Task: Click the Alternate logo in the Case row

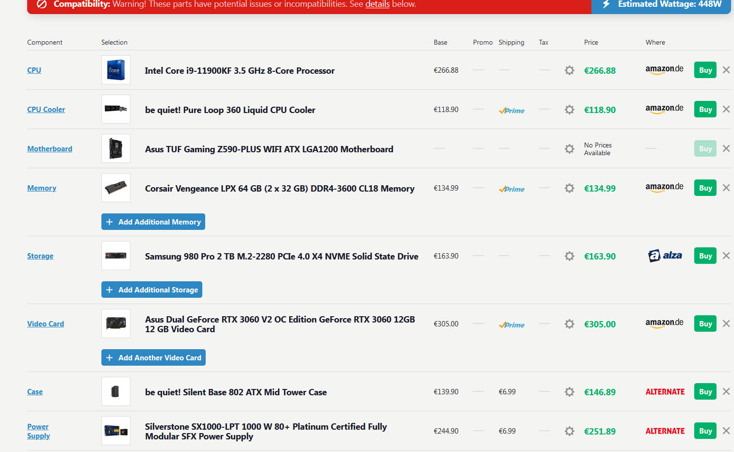Action: (x=665, y=392)
